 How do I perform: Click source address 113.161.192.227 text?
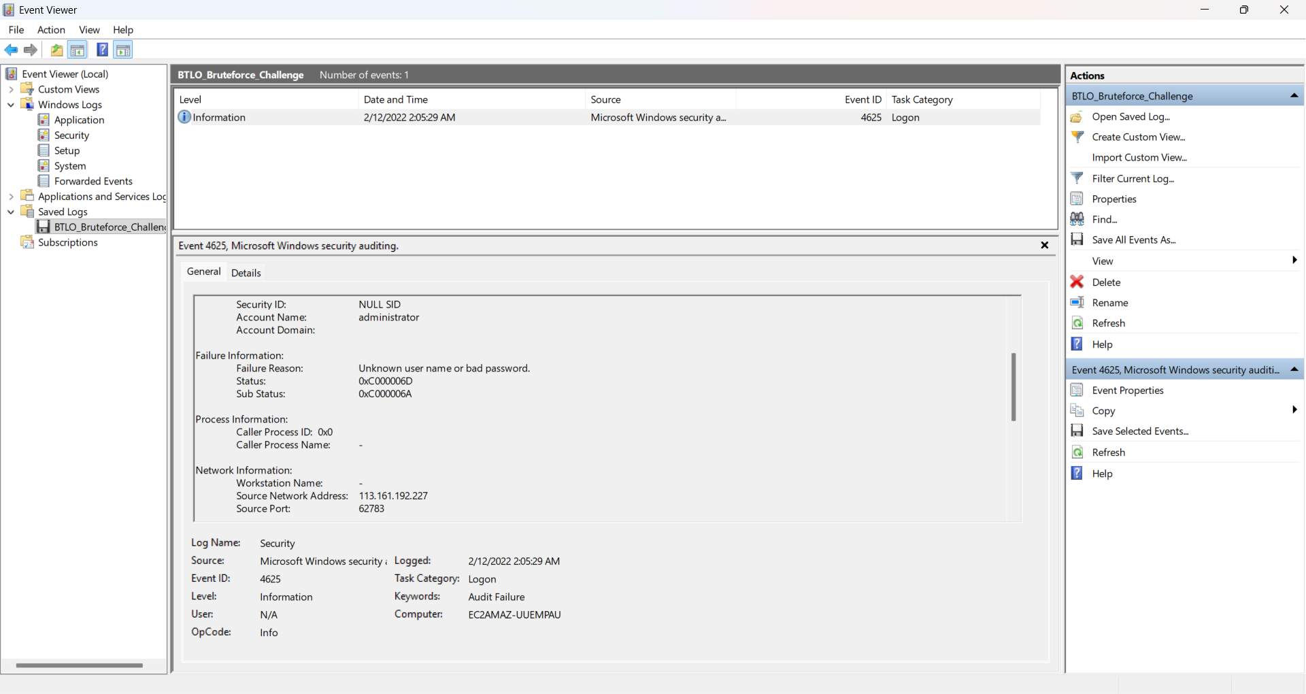click(x=393, y=496)
